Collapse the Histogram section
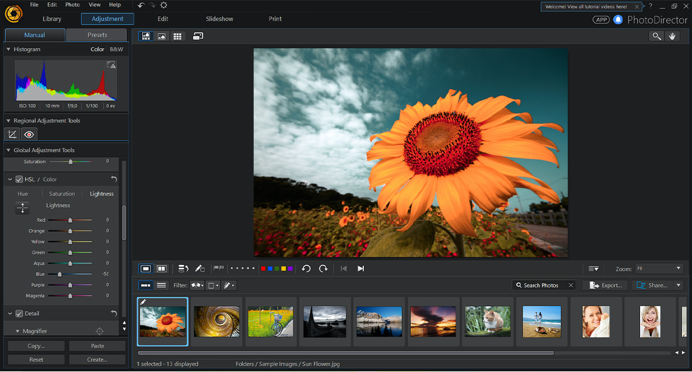 [8, 49]
